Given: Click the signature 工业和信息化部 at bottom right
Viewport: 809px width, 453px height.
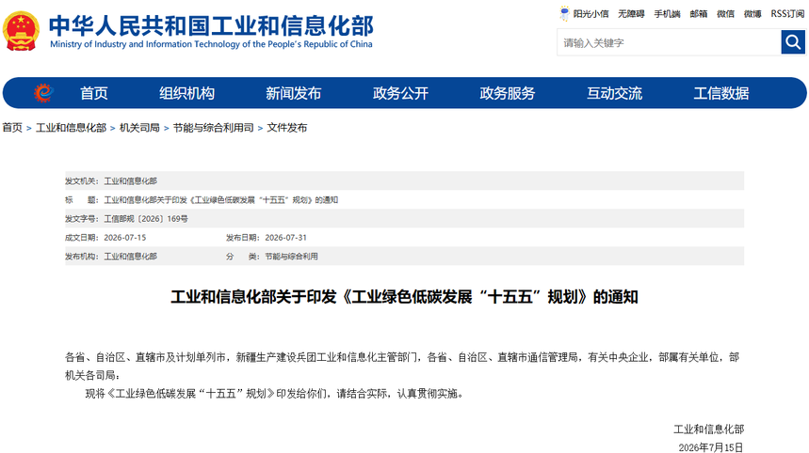Looking at the screenshot, I should pyautogui.click(x=709, y=430).
